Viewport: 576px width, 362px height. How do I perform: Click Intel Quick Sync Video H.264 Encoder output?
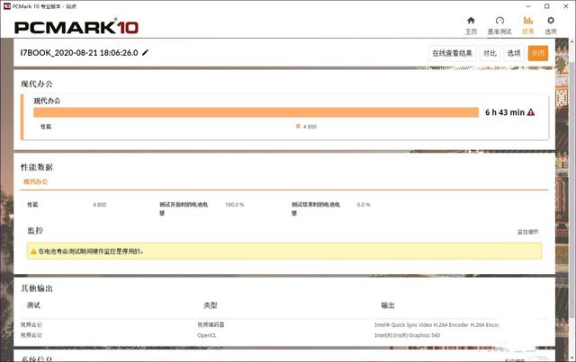(436, 324)
